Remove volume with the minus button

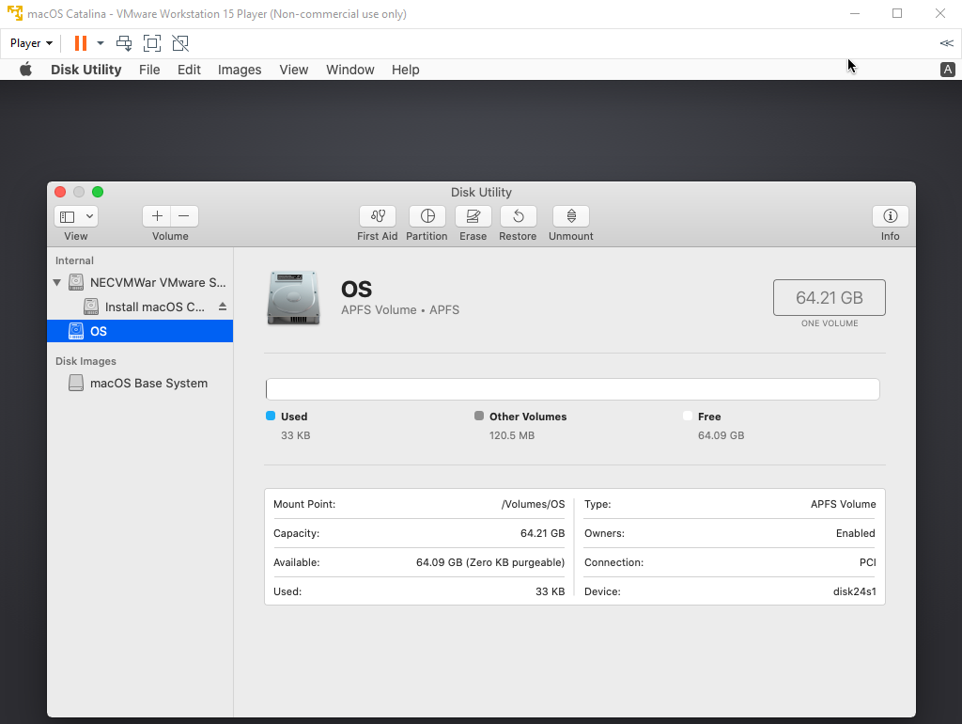coord(184,216)
